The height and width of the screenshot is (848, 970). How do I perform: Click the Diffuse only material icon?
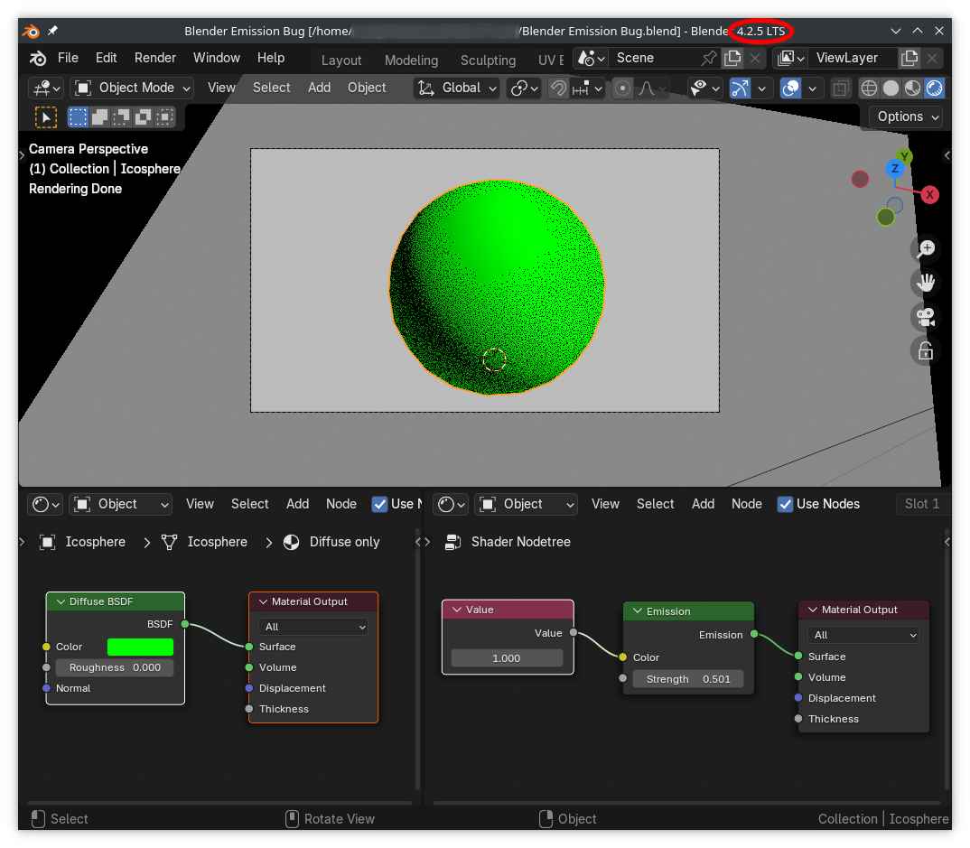click(x=292, y=543)
